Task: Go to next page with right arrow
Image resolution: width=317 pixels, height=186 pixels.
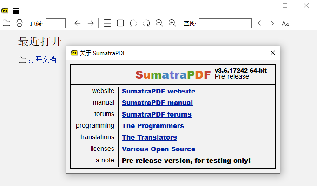Action: click(x=91, y=23)
